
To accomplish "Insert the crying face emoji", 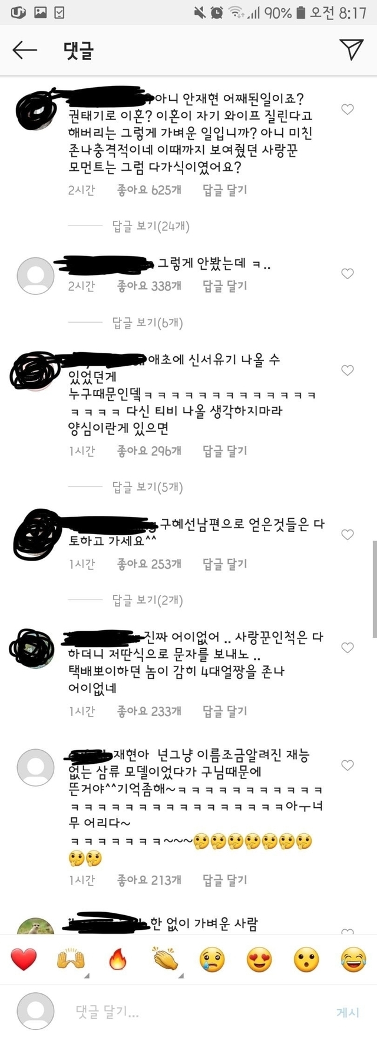I will [x=212, y=960].
